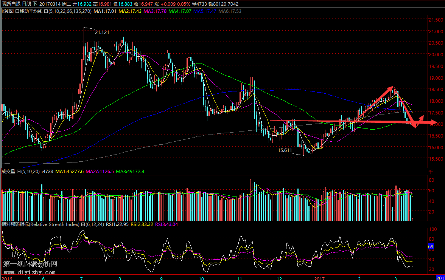Screen dimensions: 445x280
Task: Select the 日线 period label
Action: [26, 3]
